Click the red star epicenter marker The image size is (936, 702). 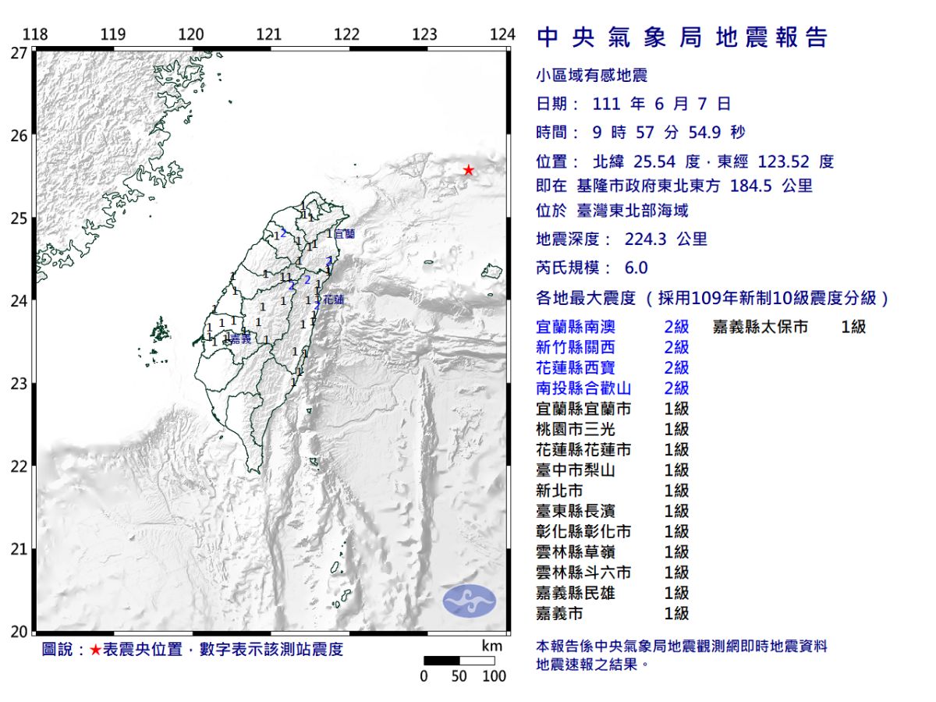point(468,168)
